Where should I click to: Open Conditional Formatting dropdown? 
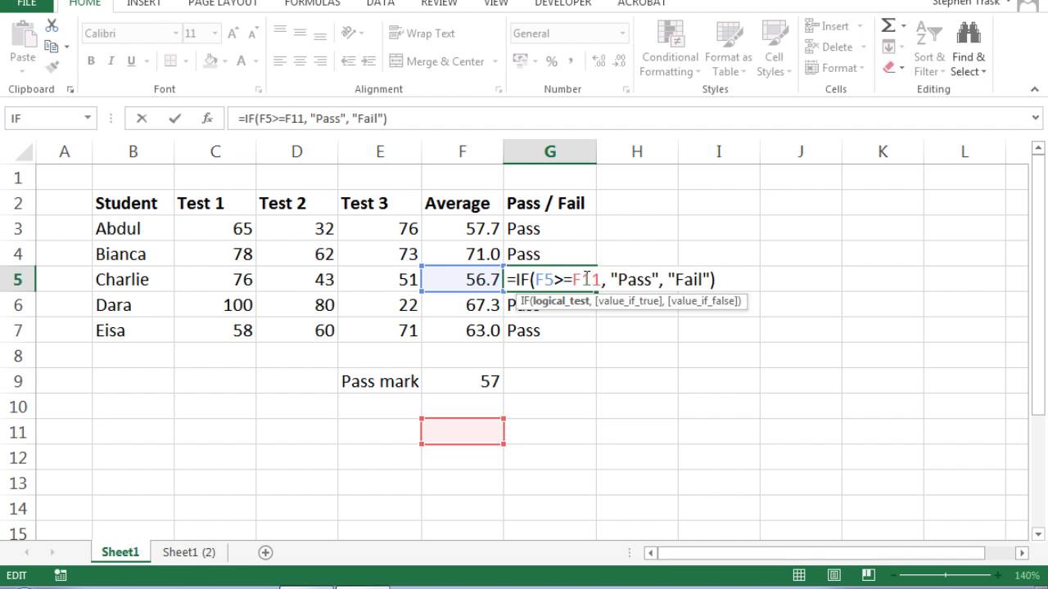tap(670, 49)
